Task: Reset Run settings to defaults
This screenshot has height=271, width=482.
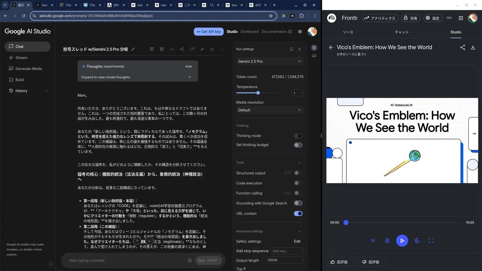Action: click(291, 49)
